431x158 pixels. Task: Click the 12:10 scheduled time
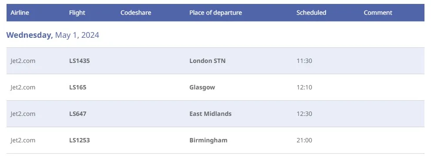click(x=304, y=87)
